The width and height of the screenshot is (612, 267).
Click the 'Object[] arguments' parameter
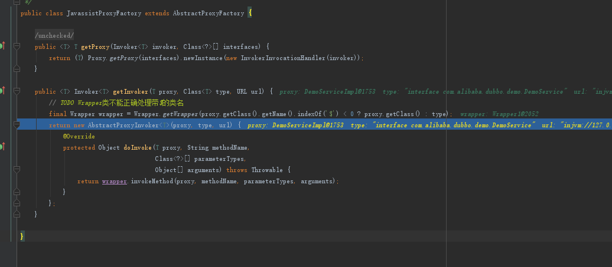[187, 170]
